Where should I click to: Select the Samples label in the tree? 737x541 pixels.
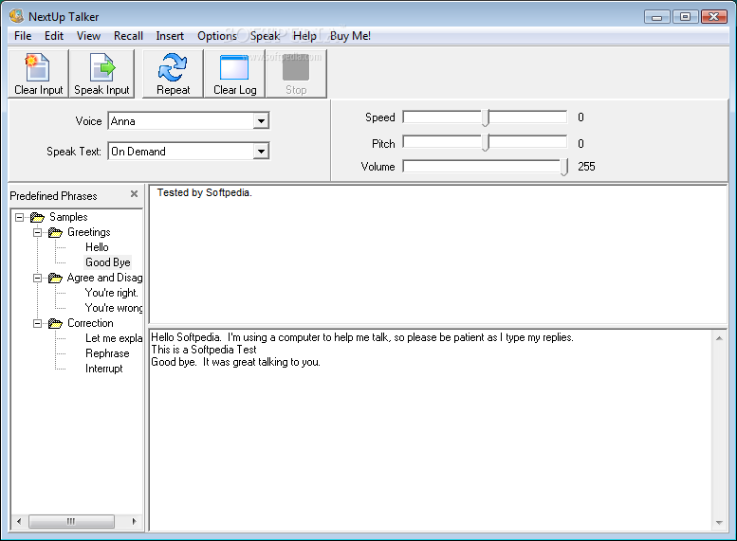(x=68, y=217)
